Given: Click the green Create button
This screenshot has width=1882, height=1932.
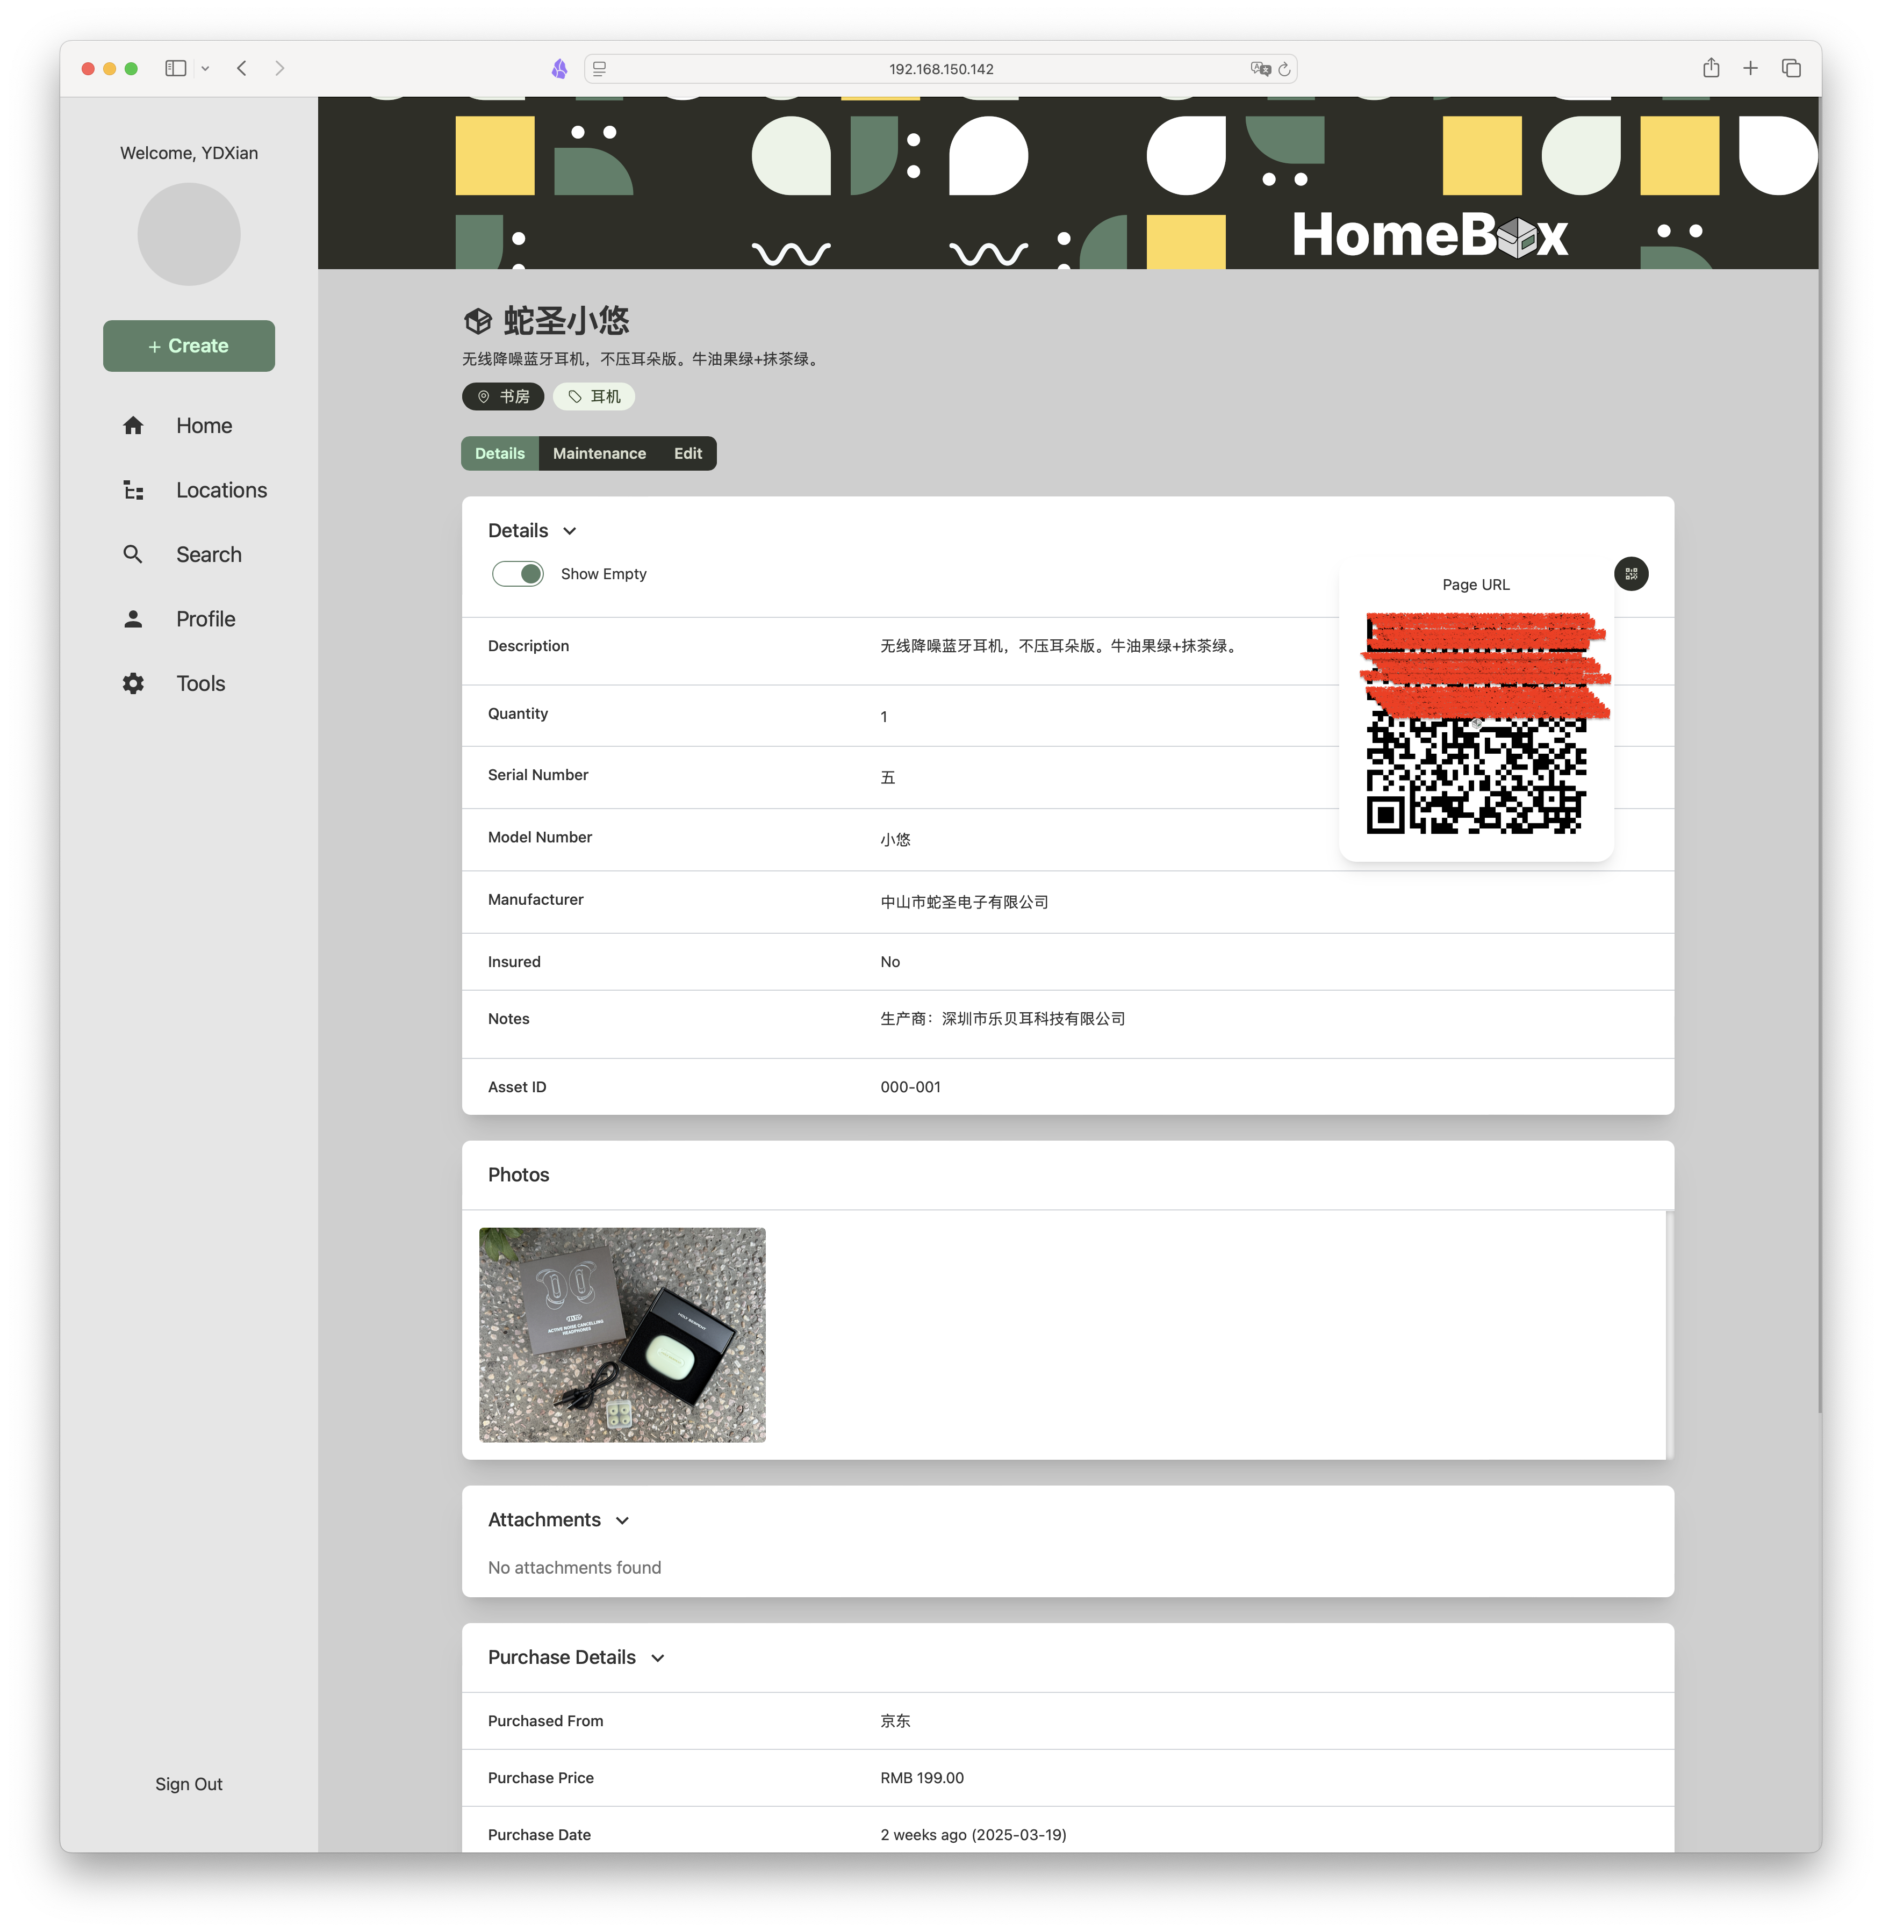Looking at the screenshot, I should tap(189, 346).
